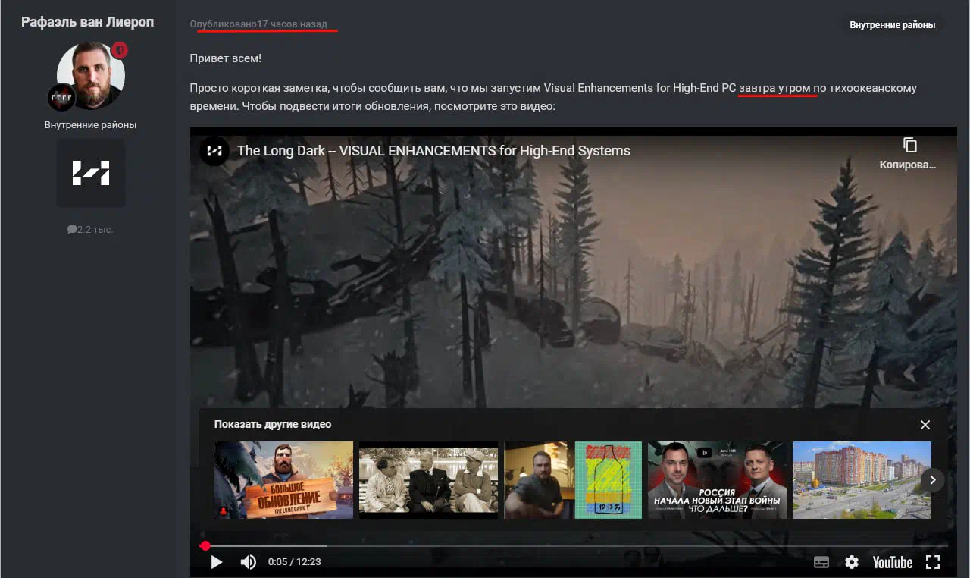The width and height of the screenshot is (970, 578).
Task: Click 'Привет всем!' greeting text
Action: (x=226, y=58)
